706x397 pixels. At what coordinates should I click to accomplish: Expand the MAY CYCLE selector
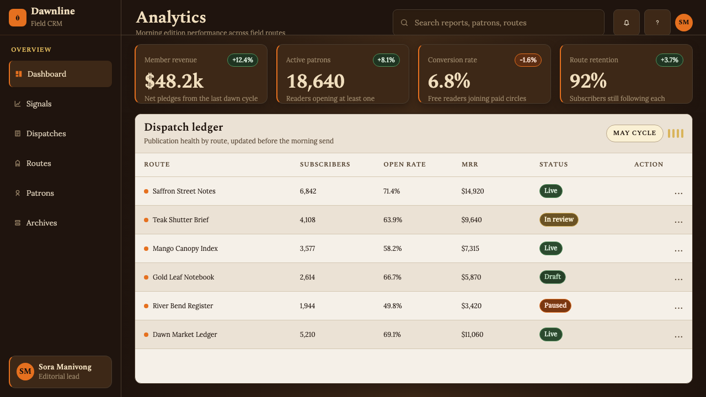click(635, 133)
